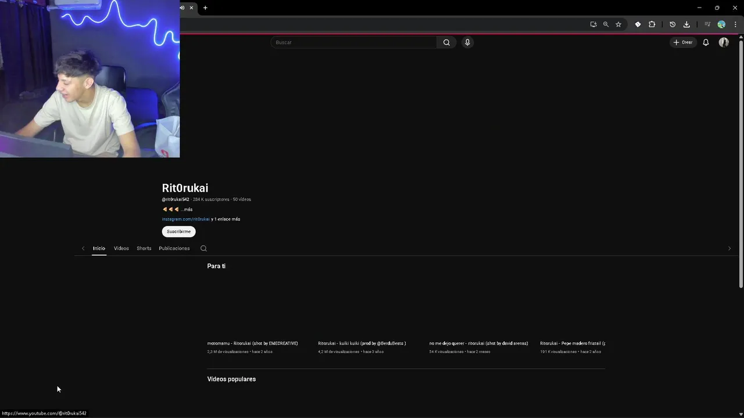Open YouTube notifications bell
This screenshot has width=744, height=418.
coord(706,42)
